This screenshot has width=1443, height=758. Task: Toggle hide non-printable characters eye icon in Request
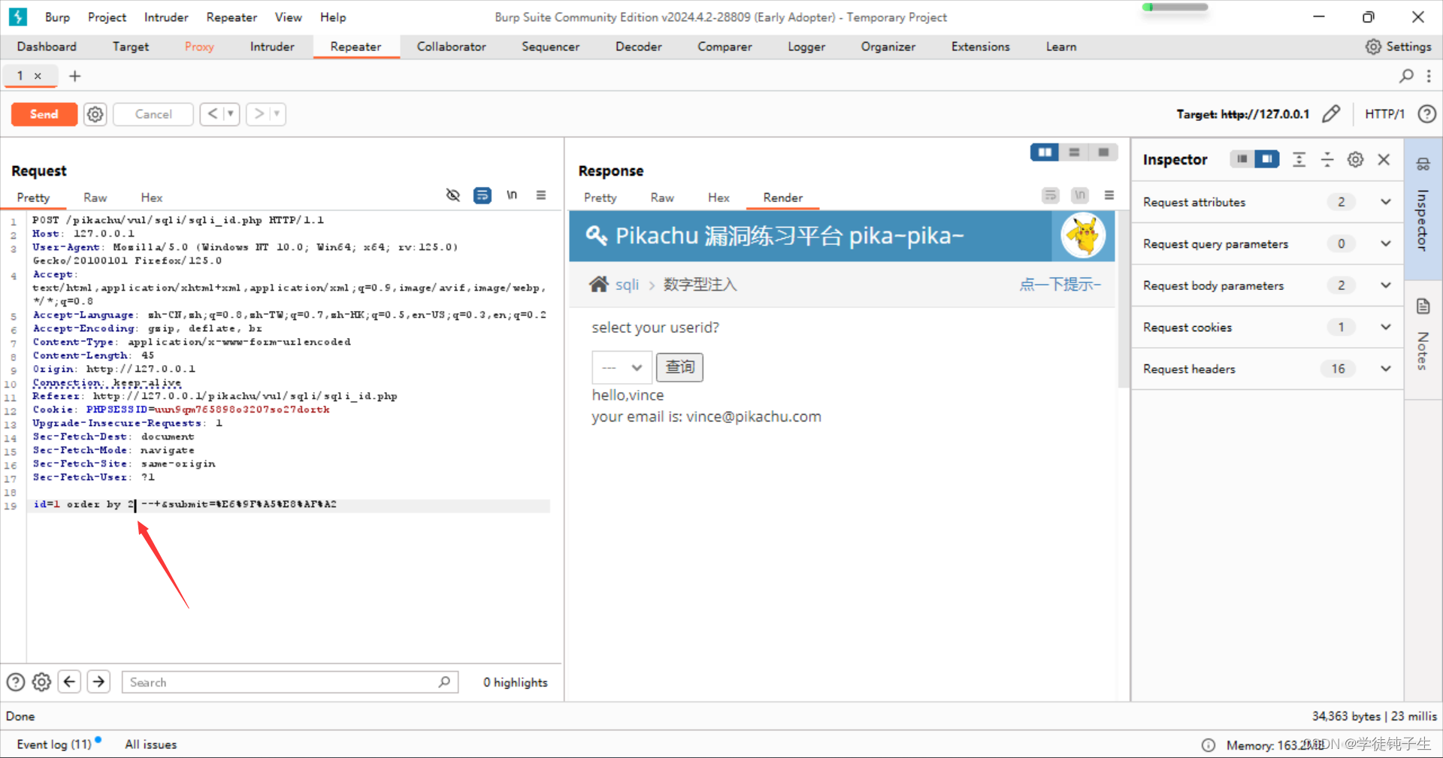pyautogui.click(x=452, y=195)
